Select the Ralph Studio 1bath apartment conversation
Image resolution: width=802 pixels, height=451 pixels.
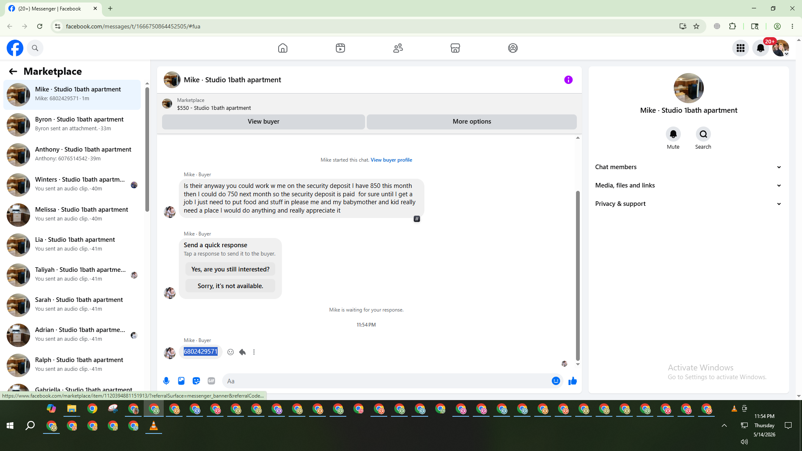(72, 365)
